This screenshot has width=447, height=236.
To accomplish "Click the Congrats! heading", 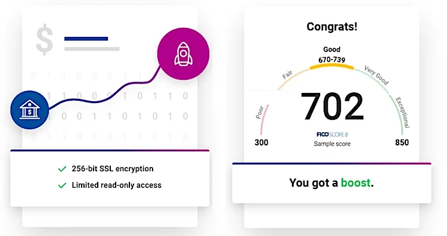I will pos(332,27).
